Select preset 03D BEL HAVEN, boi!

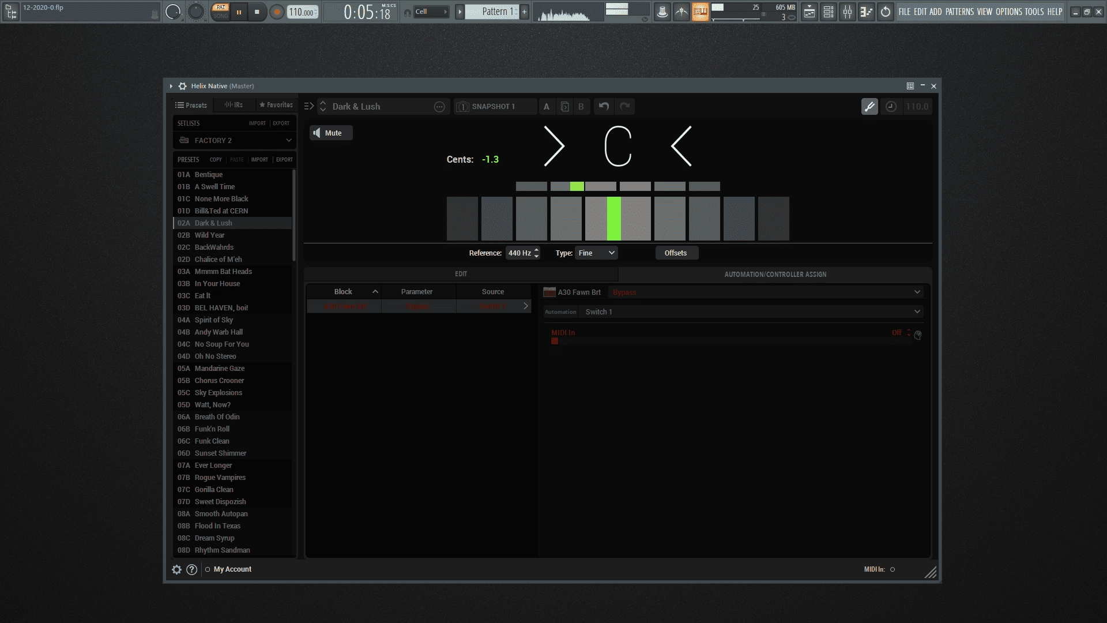[x=232, y=308]
